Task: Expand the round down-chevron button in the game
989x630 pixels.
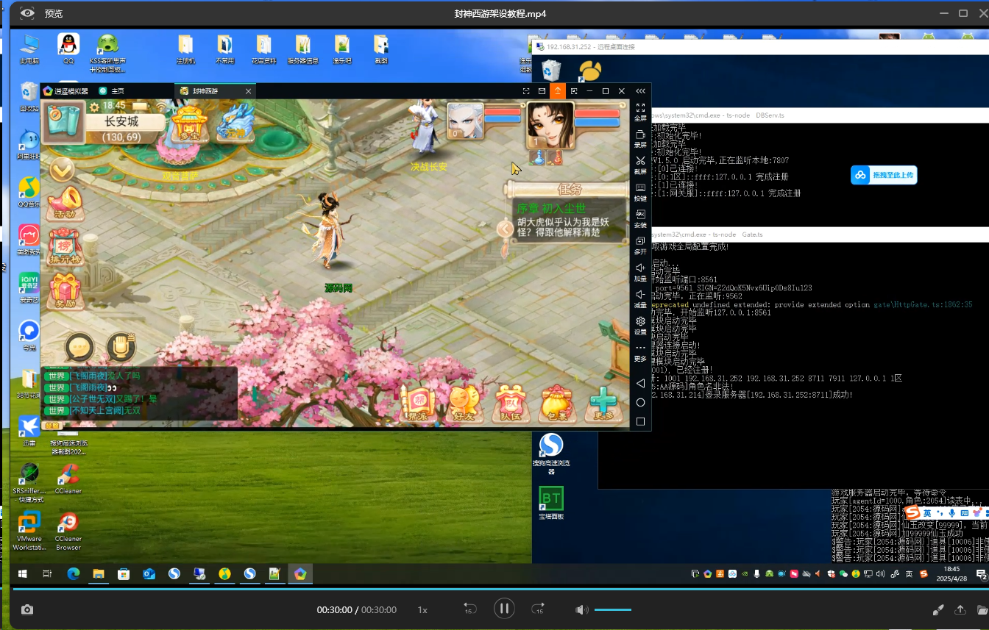Action: point(63,170)
